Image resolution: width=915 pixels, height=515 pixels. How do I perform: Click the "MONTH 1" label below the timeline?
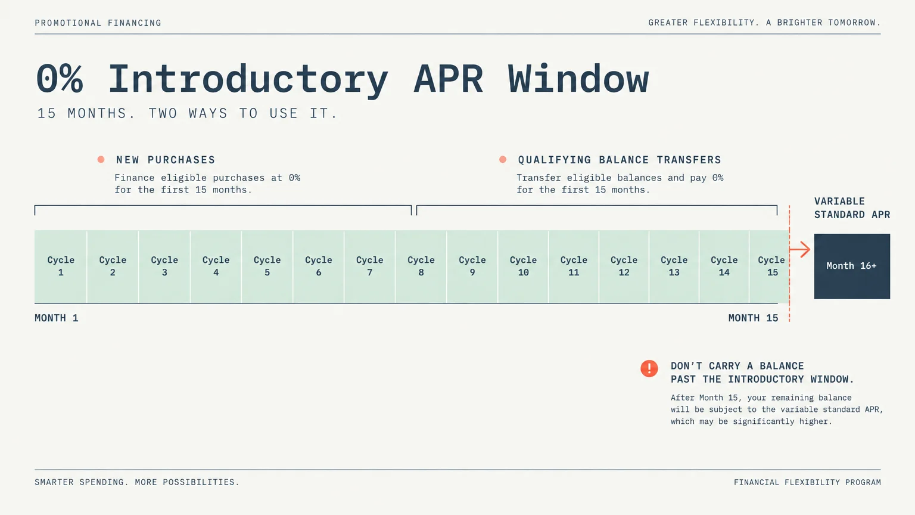point(57,318)
